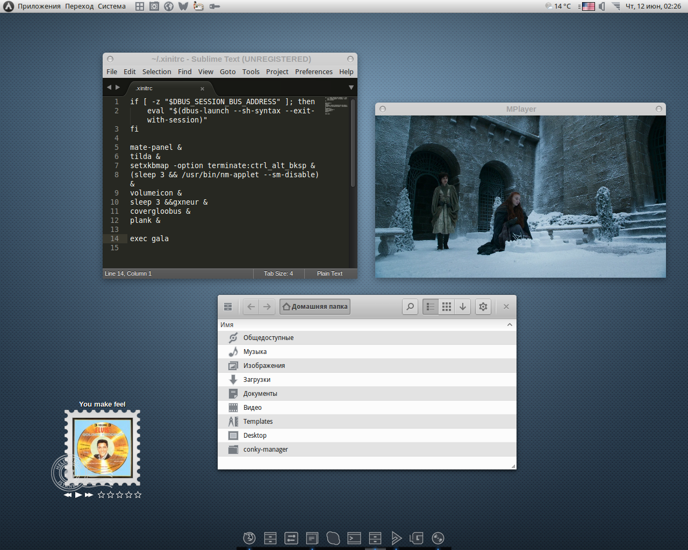Open the Project menu in Sublime
This screenshot has width=688, height=550.
tap(277, 71)
